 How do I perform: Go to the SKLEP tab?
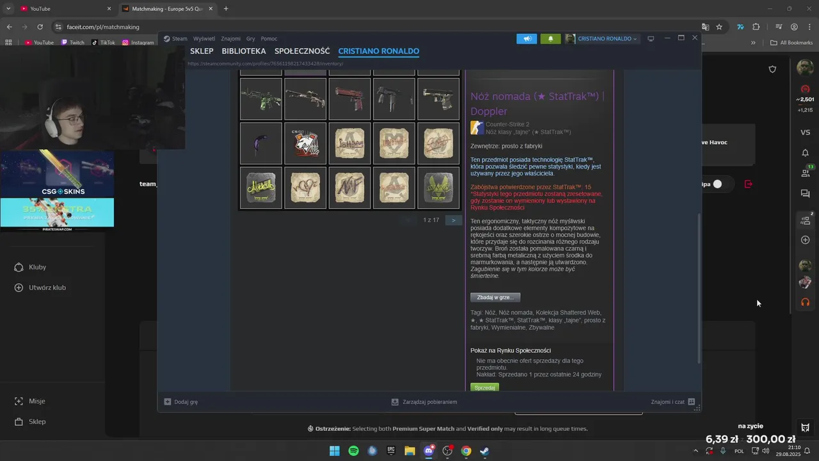coord(202,51)
